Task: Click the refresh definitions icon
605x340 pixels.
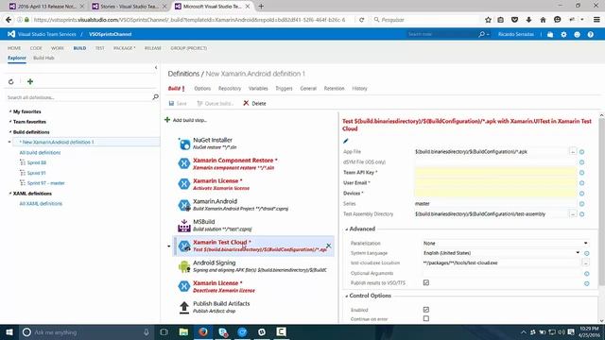Action: click(x=10, y=82)
